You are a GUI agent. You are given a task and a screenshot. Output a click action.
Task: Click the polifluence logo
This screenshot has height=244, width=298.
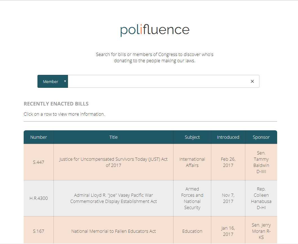pyautogui.click(x=155, y=30)
